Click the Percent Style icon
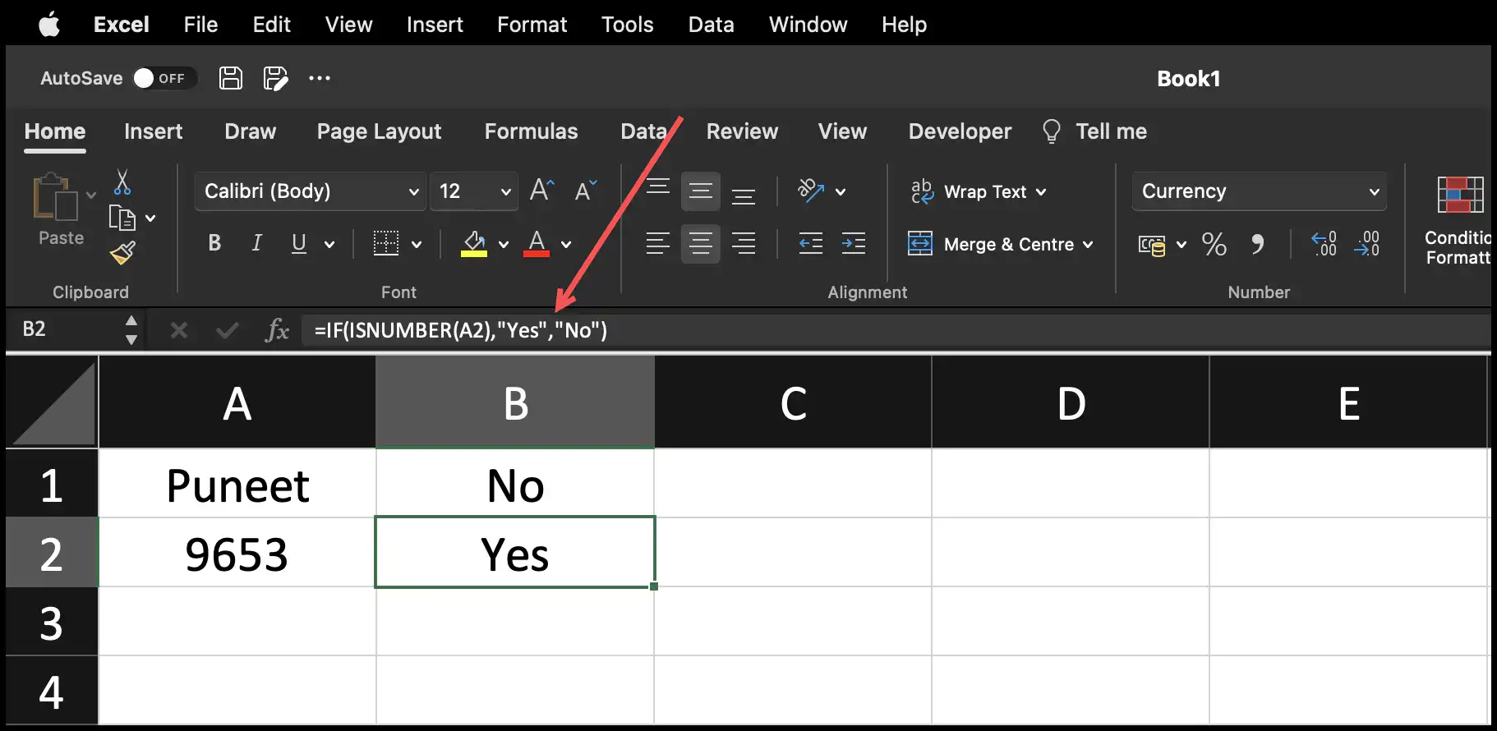Screen dimensions: 1497x731 1214,244
